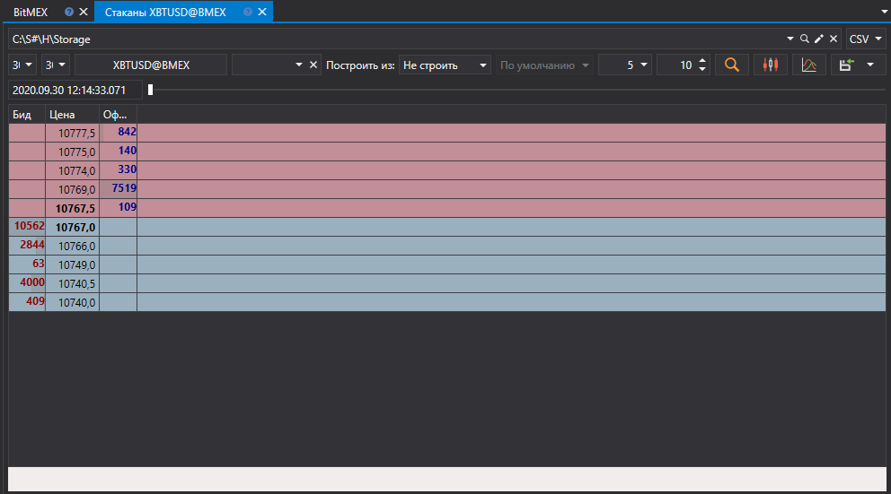
Task: Click the storage path search magnifier
Action: 805,39
